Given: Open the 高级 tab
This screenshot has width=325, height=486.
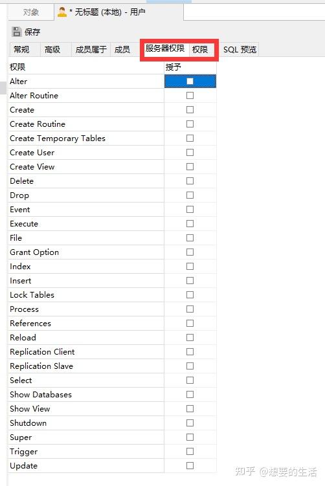Looking at the screenshot, I should 52,49.
